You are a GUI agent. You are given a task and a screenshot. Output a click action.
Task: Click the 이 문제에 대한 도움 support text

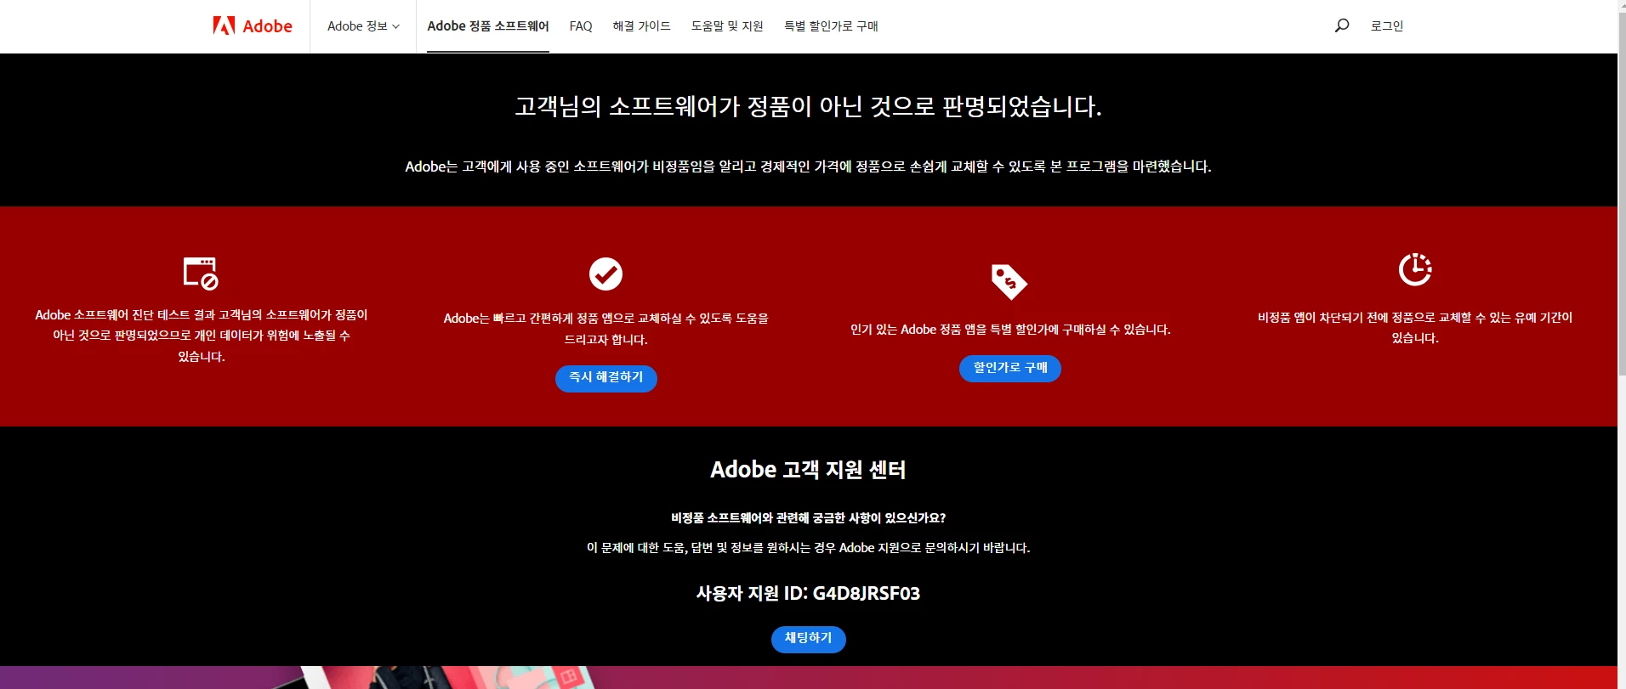[809, 548]
